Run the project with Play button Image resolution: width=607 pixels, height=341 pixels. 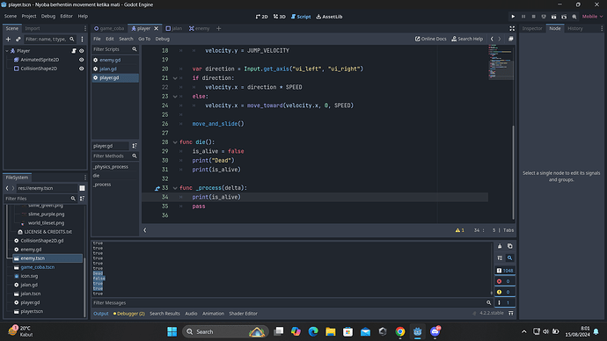(x=513, y=17)
